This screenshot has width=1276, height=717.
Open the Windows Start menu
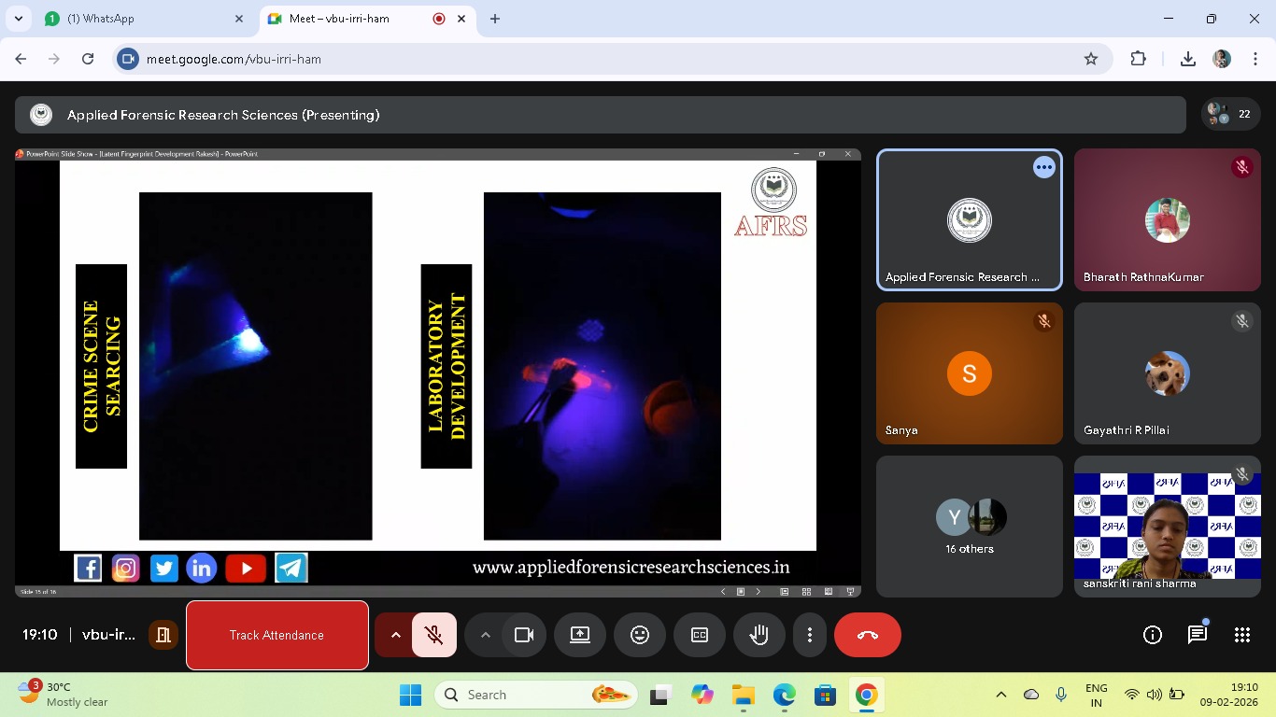(x=410, y=695)
